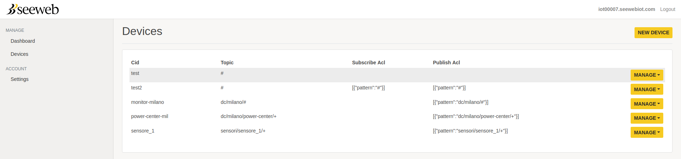Click the Seeweb logo
This screenshot has height=159, width=681.
[33, 9]
